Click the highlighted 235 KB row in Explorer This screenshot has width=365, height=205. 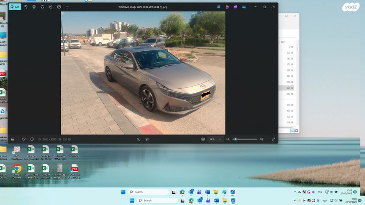[287, 88]
